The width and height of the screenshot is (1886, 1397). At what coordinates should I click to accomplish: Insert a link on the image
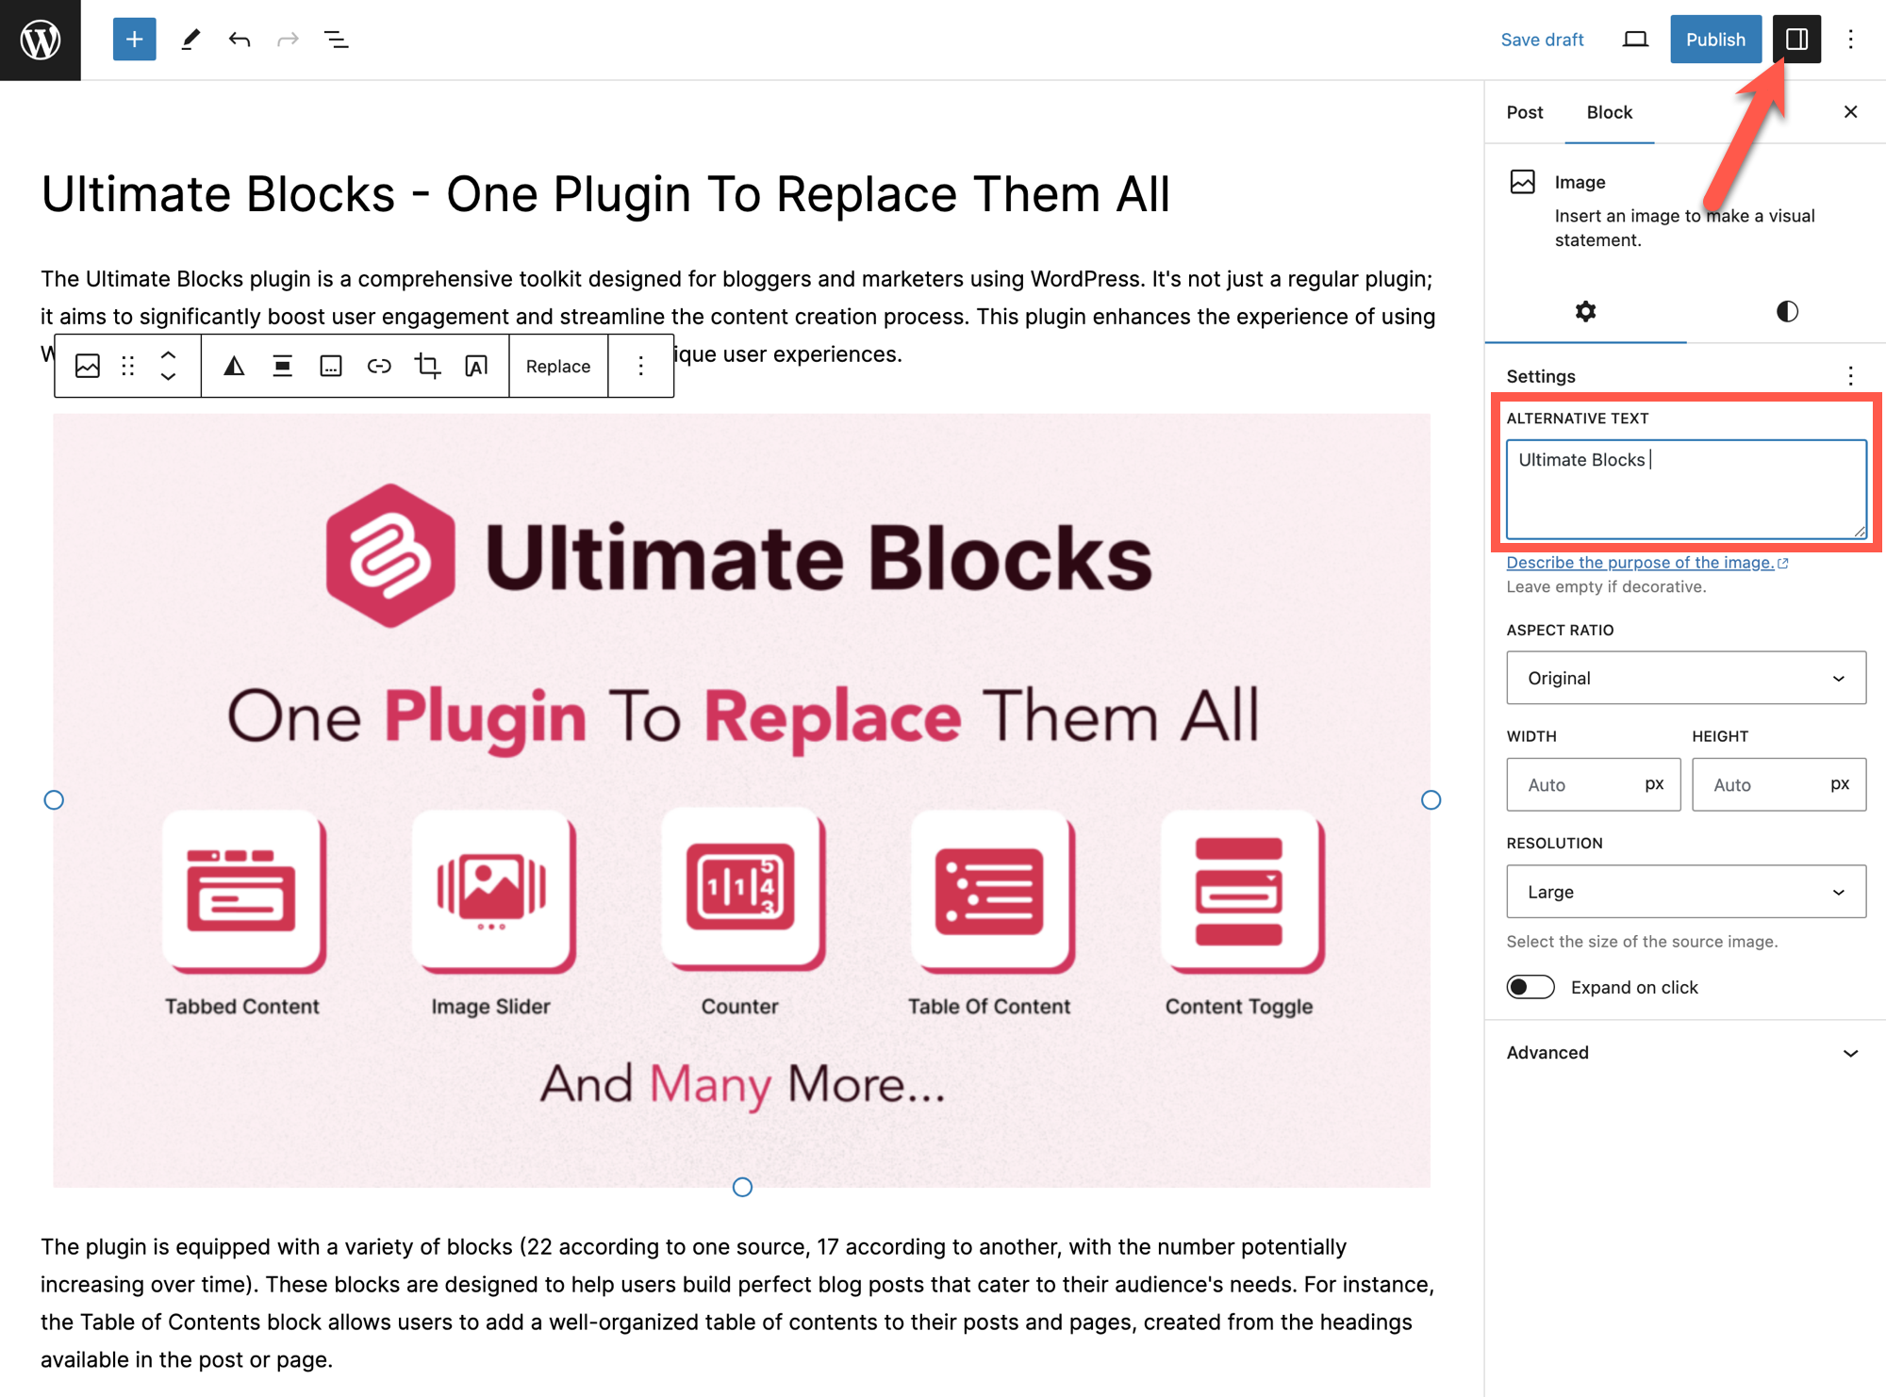click(379, 366)
